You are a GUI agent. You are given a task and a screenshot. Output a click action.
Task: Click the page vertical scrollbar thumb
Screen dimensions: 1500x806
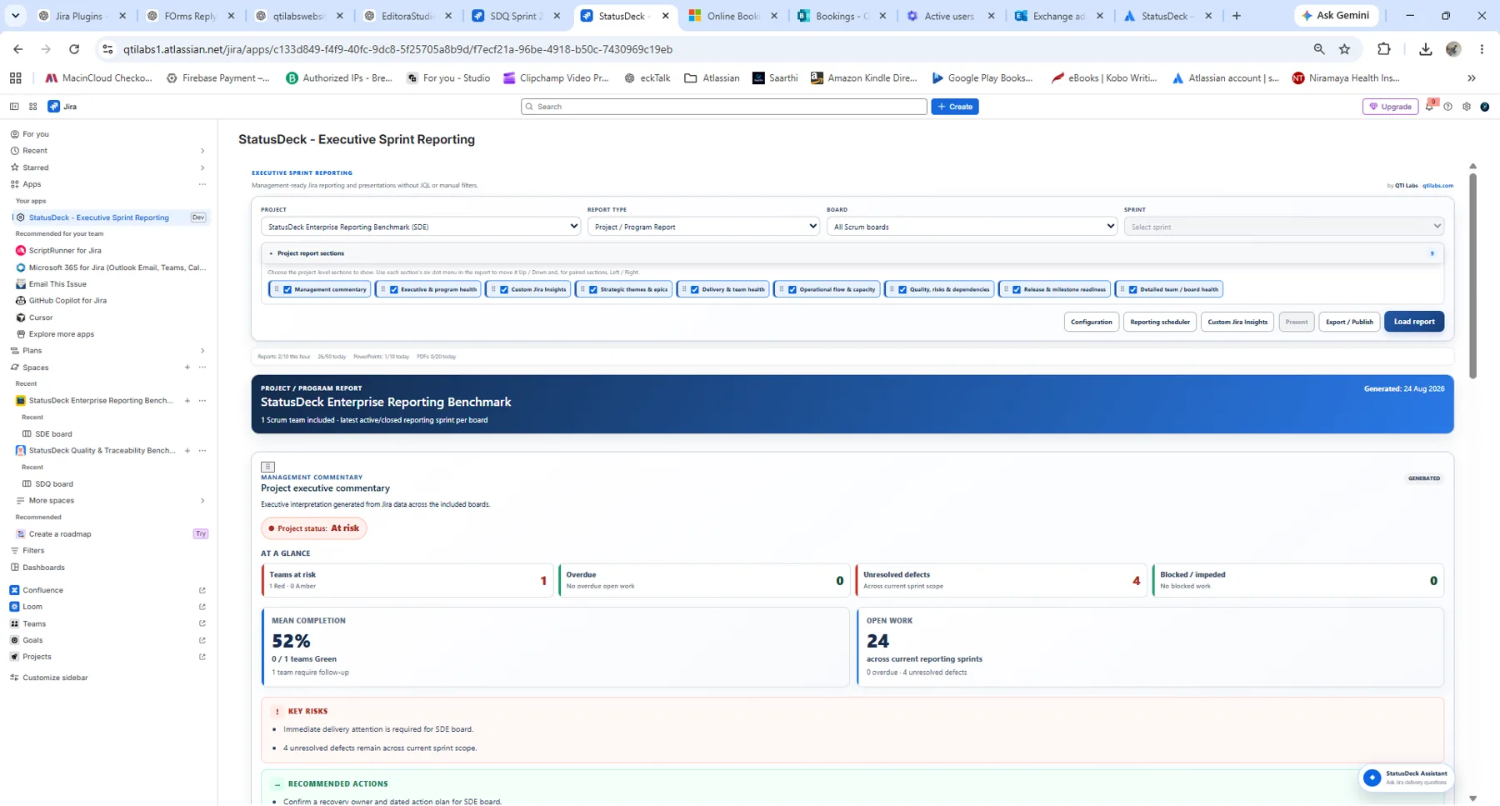1472,275
